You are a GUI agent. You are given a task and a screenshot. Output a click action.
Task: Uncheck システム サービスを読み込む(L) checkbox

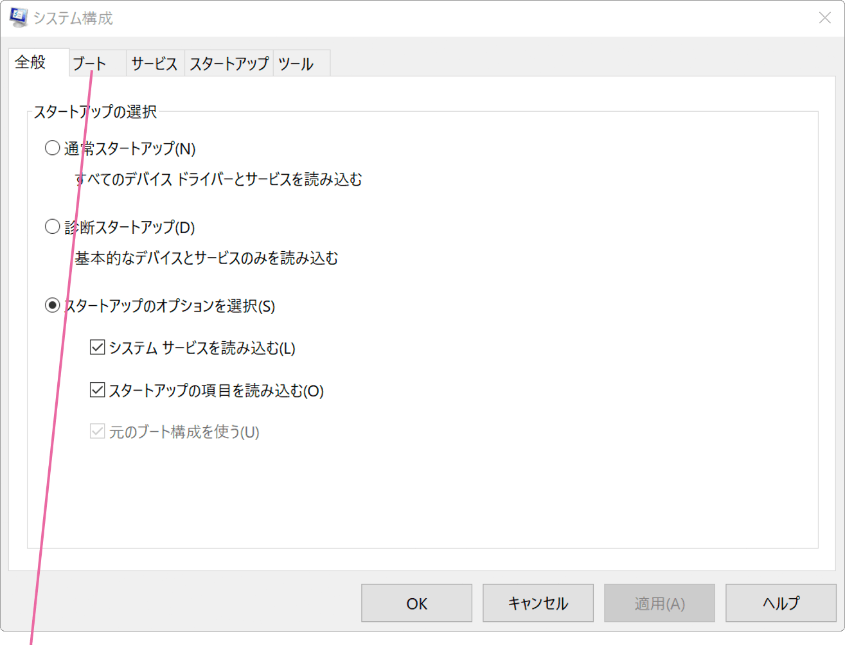97,348
